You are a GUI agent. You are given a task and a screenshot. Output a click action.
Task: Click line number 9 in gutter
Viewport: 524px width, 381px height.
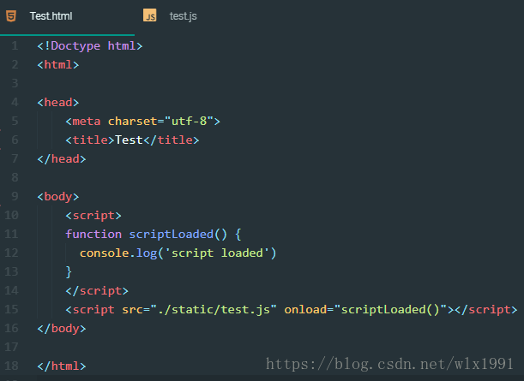pos(15,196)
